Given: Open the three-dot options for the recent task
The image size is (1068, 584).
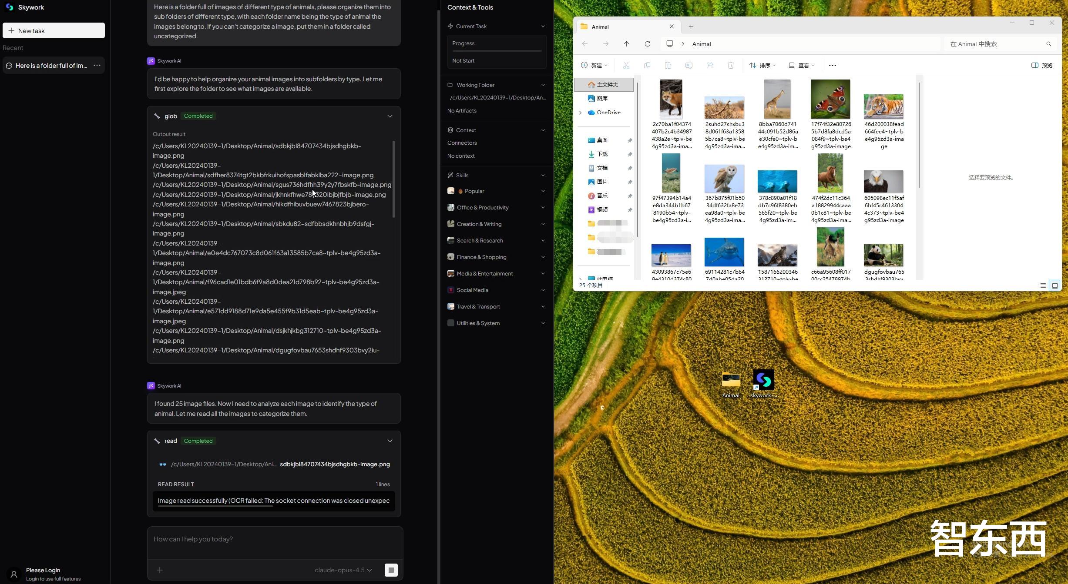Looking at the screenshot, I should (97, 65).
